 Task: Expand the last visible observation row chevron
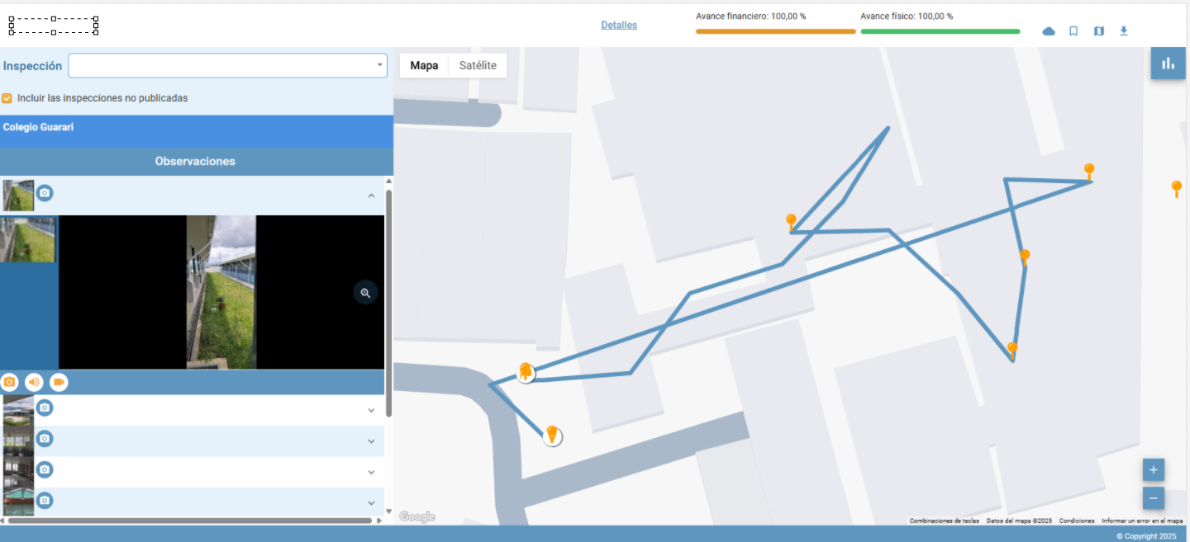[x=371, y=502]
